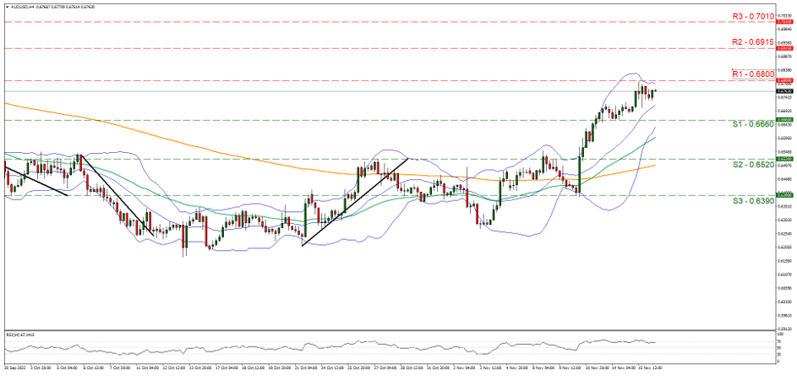The image size is (797, 376).
Task: Click the triangle arrow beside AUDUSD,H4 title
Action: [7, 8]
